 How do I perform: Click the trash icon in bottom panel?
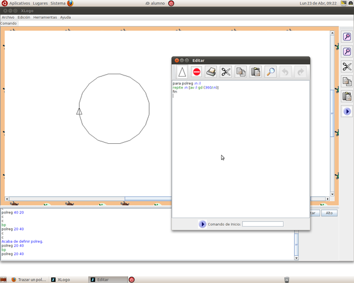coord(287,280)
